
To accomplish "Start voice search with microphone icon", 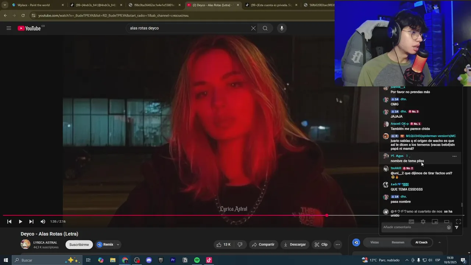I will [x=282, y=28].
